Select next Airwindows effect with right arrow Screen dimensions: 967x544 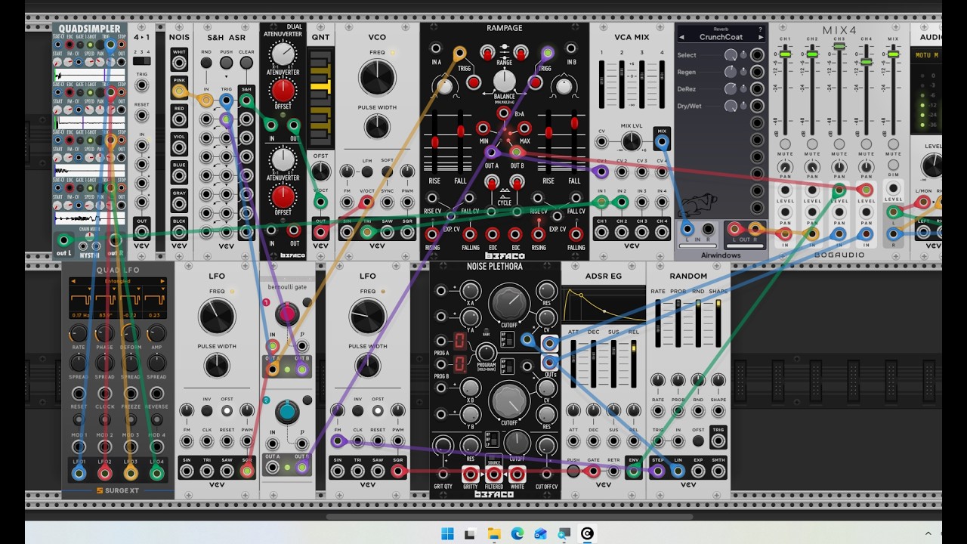[x=761, y=37]
